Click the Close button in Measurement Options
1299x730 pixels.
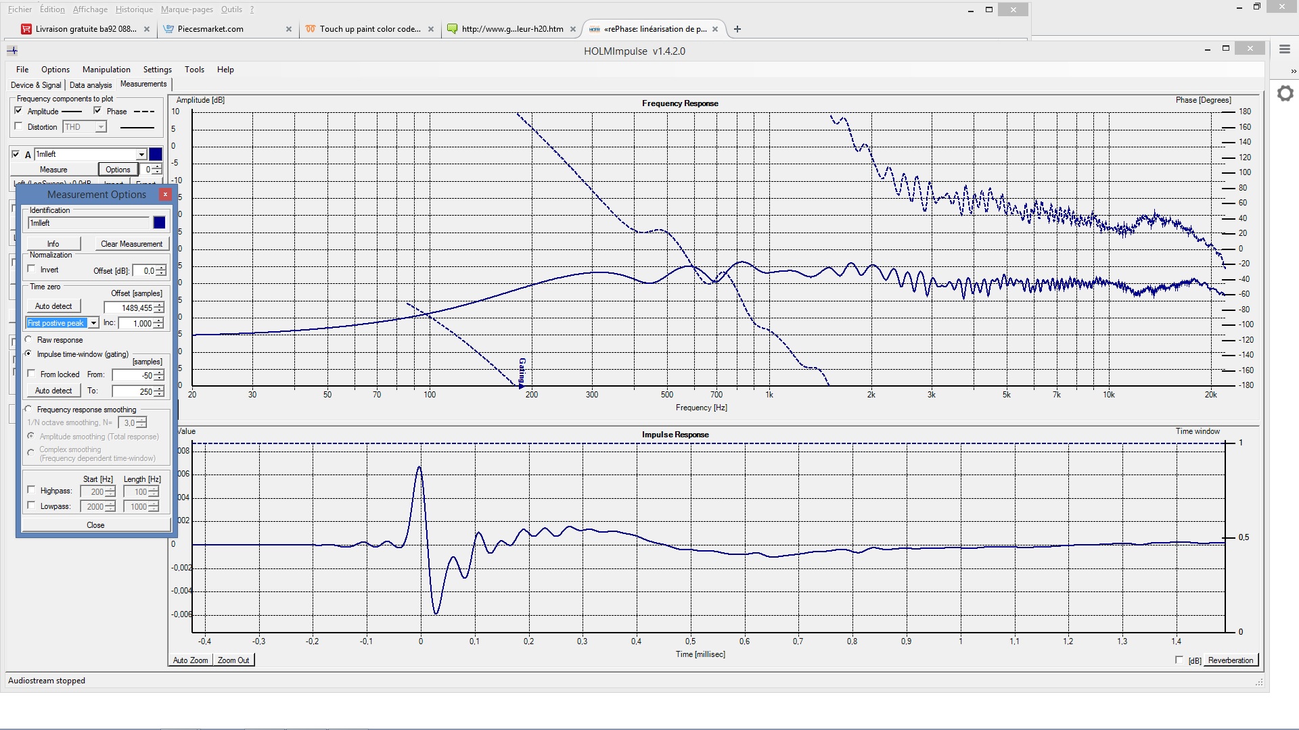(x=95, y=525)
